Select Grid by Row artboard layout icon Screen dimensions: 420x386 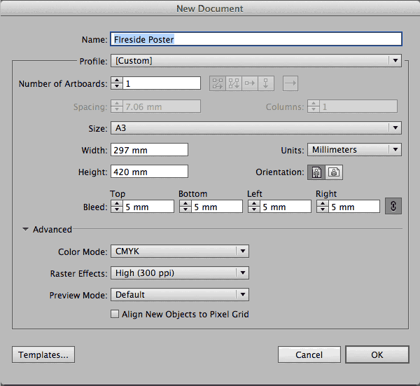point(218,83)
